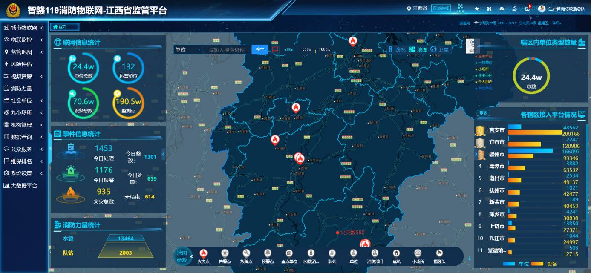
Task: Expand the 视频资源 sidebar menu
Action: 24,76
